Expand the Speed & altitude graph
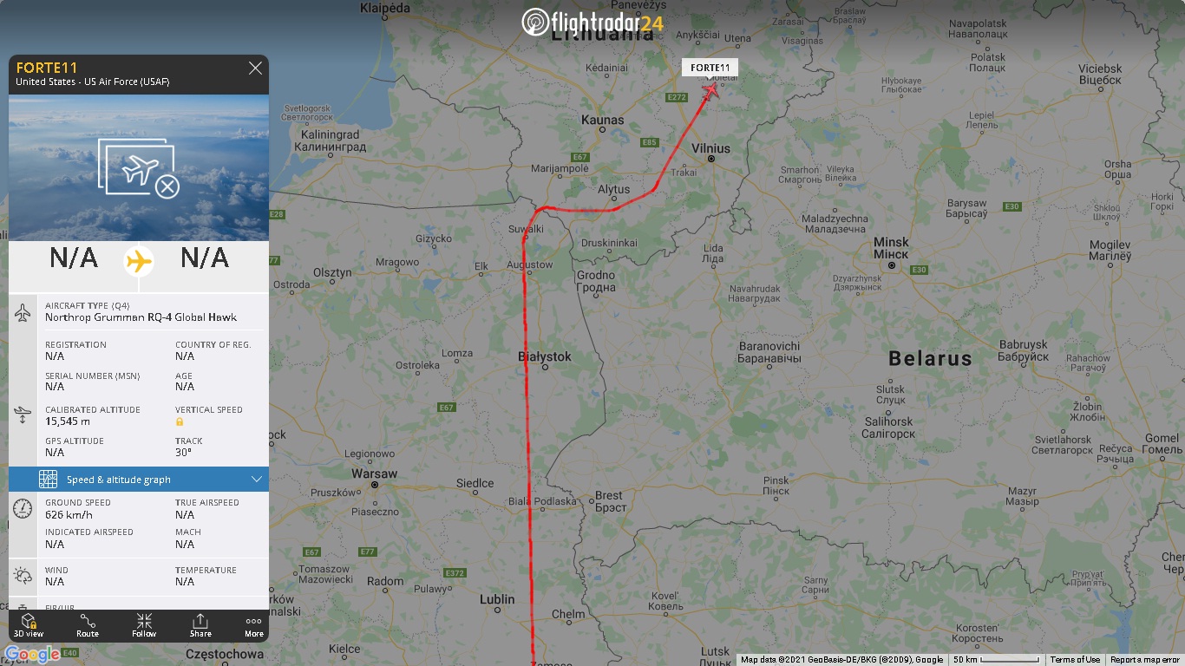Image resolution: width=1185 pixels, height=666 pixels. (139, 479)
